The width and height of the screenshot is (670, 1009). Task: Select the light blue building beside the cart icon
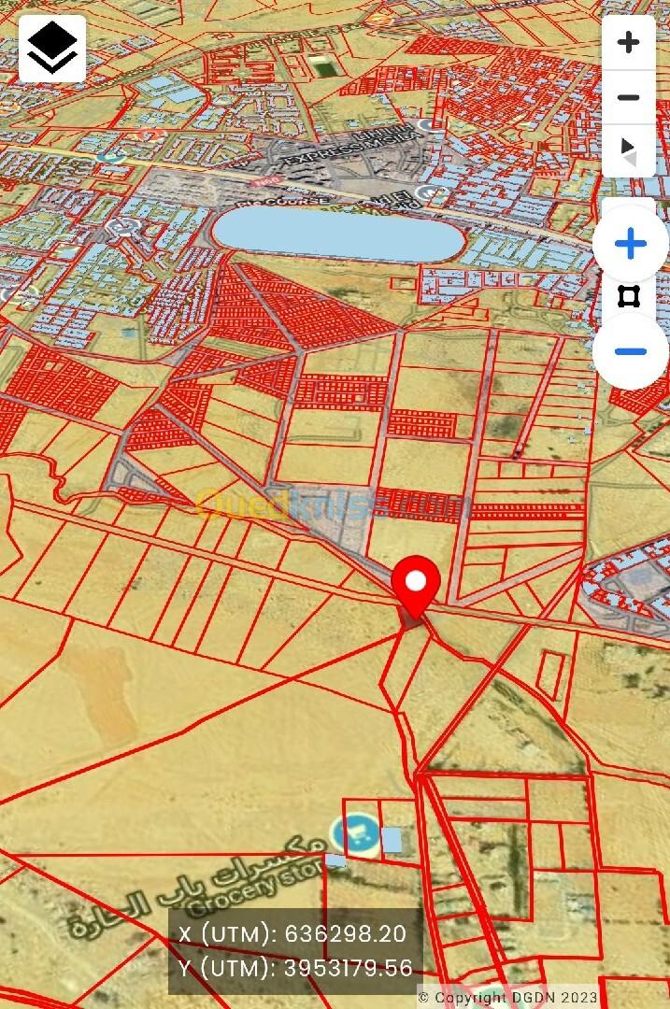[x=392, y=840]
